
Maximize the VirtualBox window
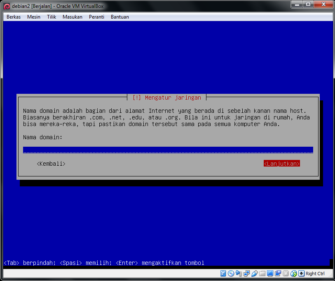tap(308, 4)
